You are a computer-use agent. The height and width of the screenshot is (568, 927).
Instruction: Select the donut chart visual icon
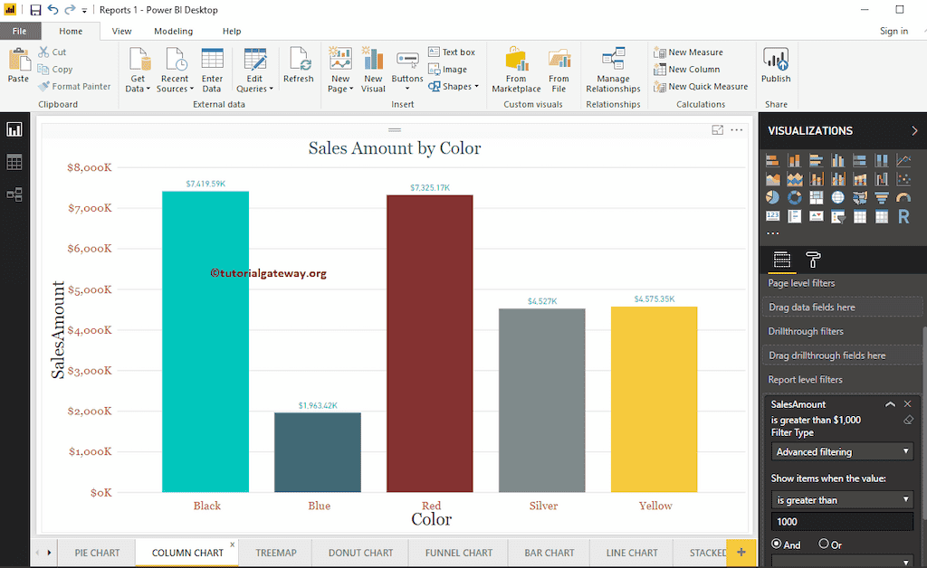[794, 198]
